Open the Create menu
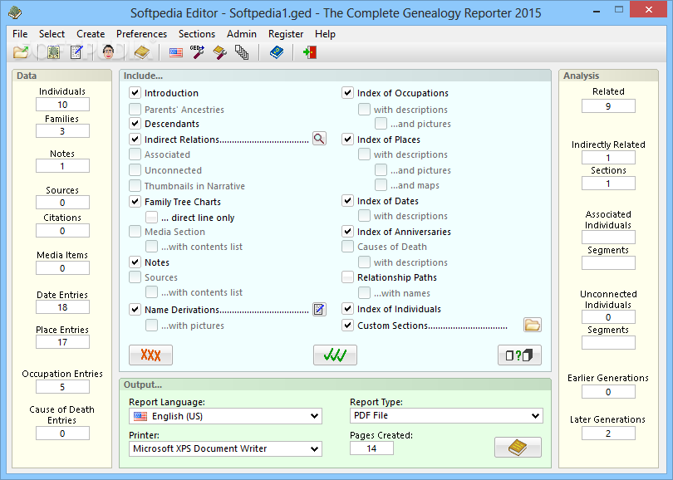Viewport: 673px width, 480px height. point(91,34)
